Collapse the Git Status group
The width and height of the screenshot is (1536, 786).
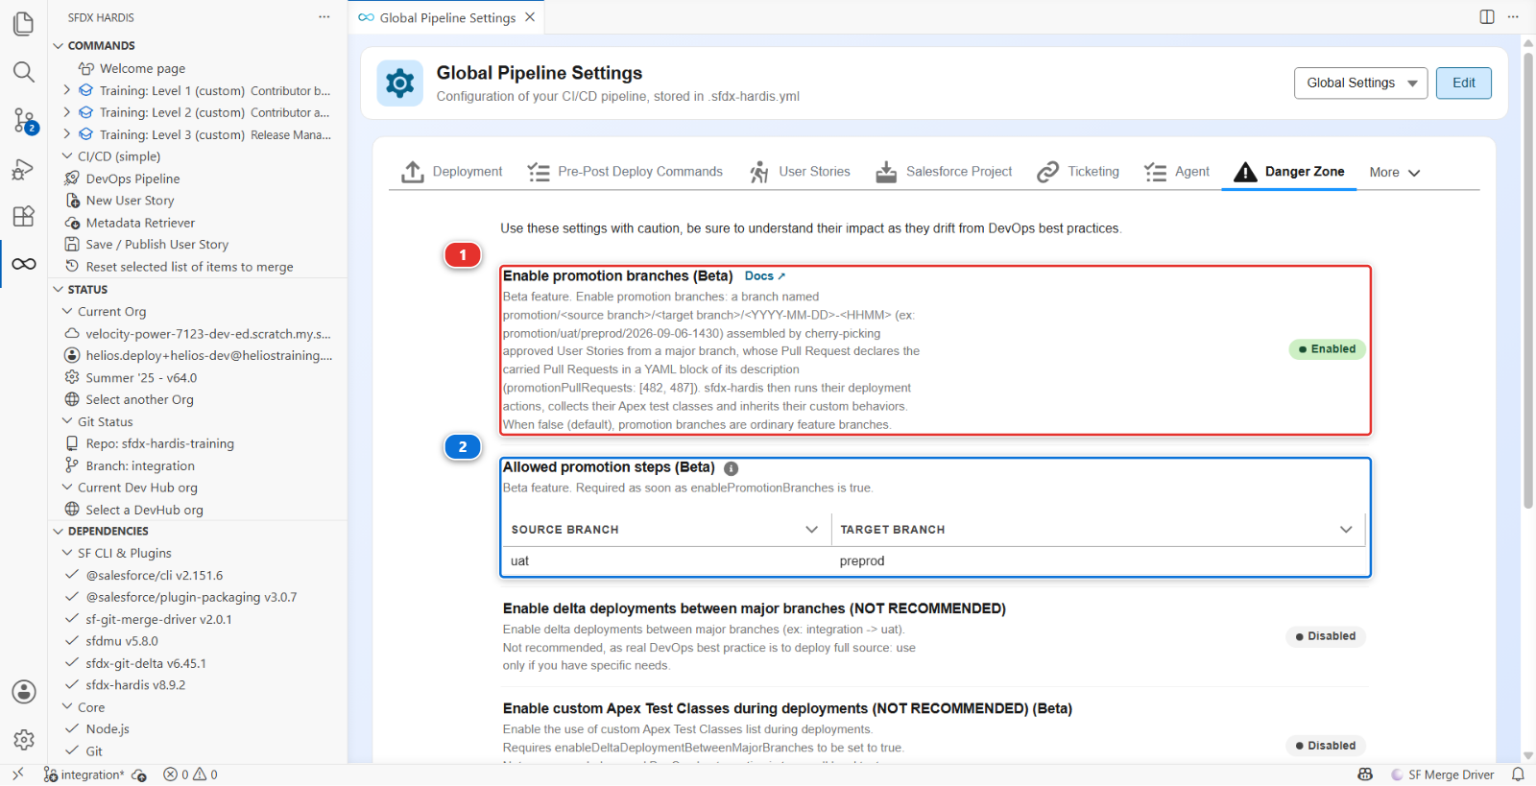point(67,421)
